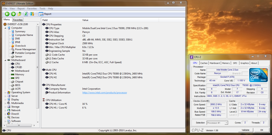Open the Memory page in the tree
The height and width of the screenshot is (135, 272).
click(19, 75)
